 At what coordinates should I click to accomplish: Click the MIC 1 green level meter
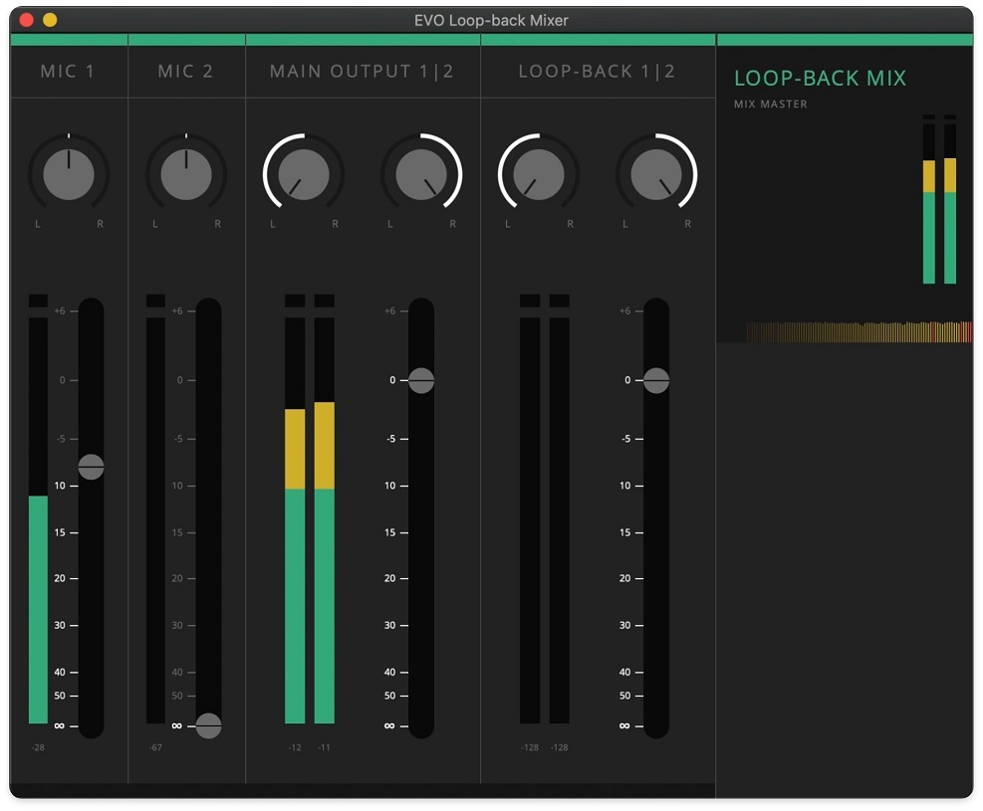(38, 607)
